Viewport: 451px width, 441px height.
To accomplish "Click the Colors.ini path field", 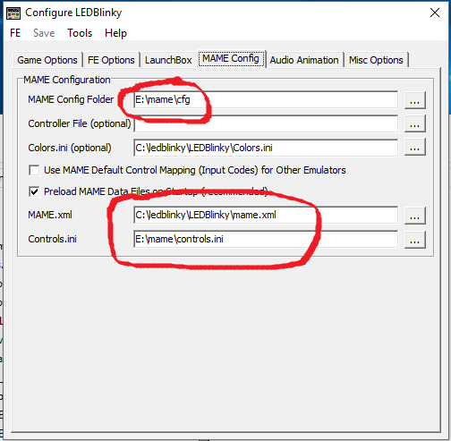I will (266, 148).
